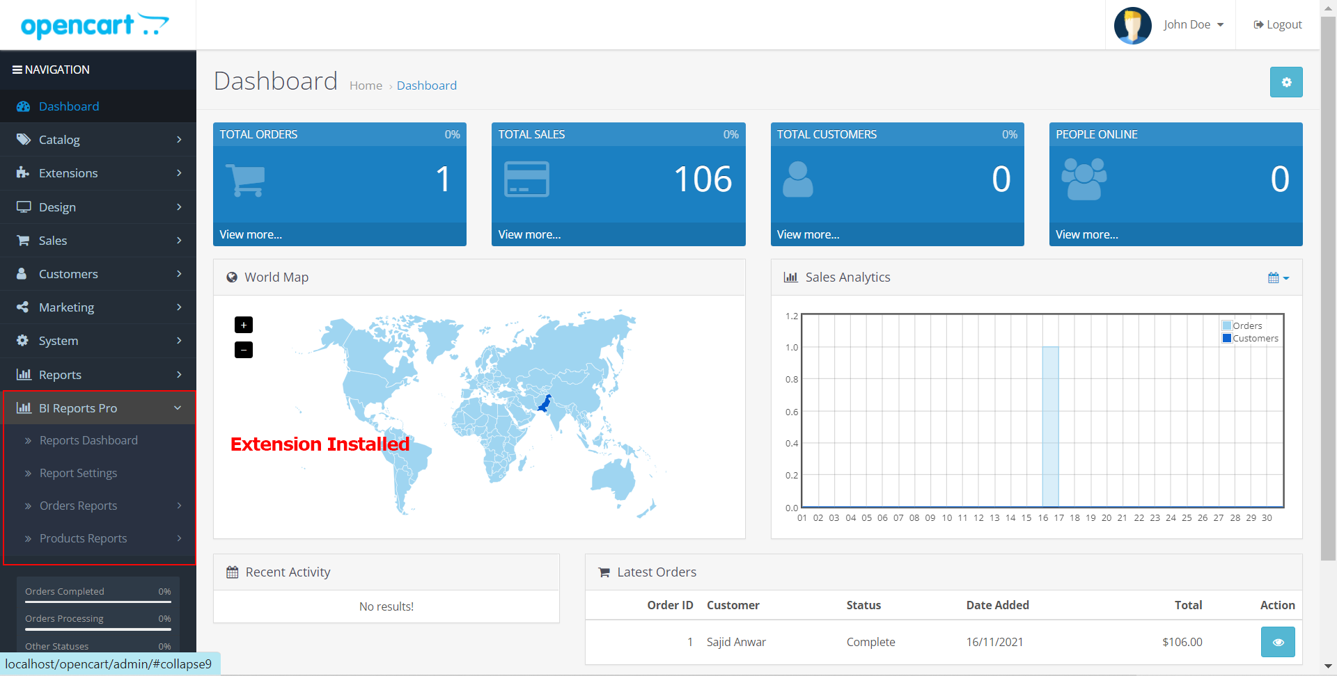Click the Customers person icon in sidebar
Viewport: 1337px width, 676px height.
22,274
